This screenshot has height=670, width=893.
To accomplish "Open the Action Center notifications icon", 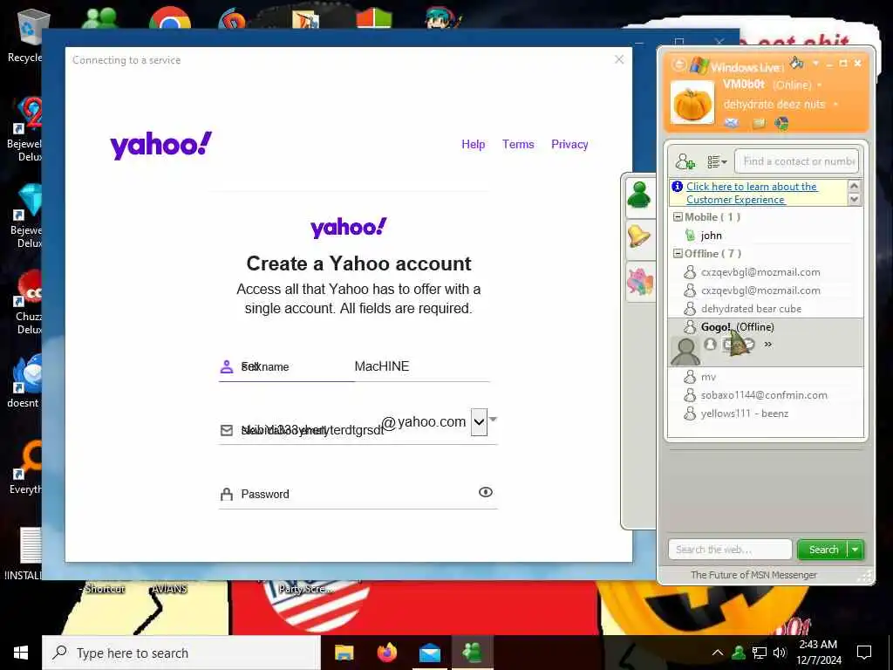I will pyautogui.click(x=864, y=653).
